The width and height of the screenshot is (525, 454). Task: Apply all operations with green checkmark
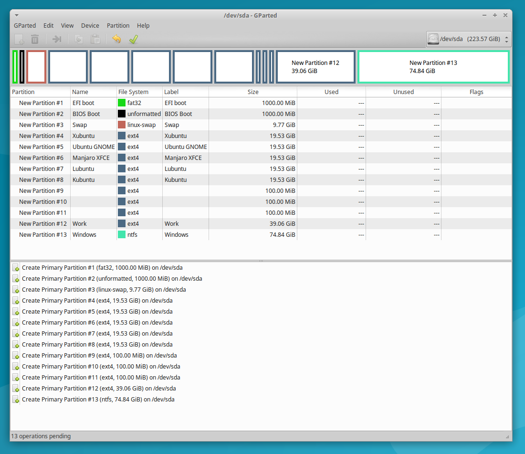pos(134,39)
